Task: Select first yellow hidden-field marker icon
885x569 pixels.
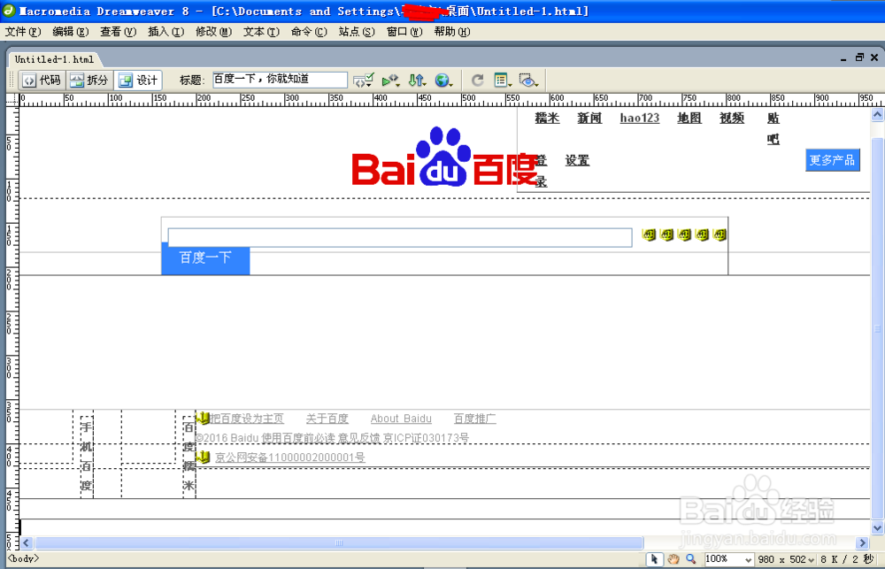Action: [x=649, y=235]
